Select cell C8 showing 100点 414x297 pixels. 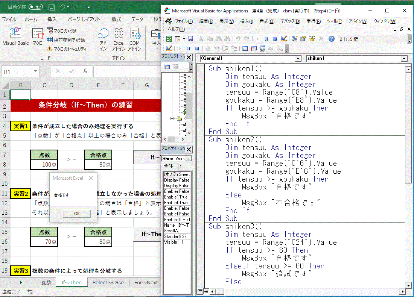click(44, 165)
